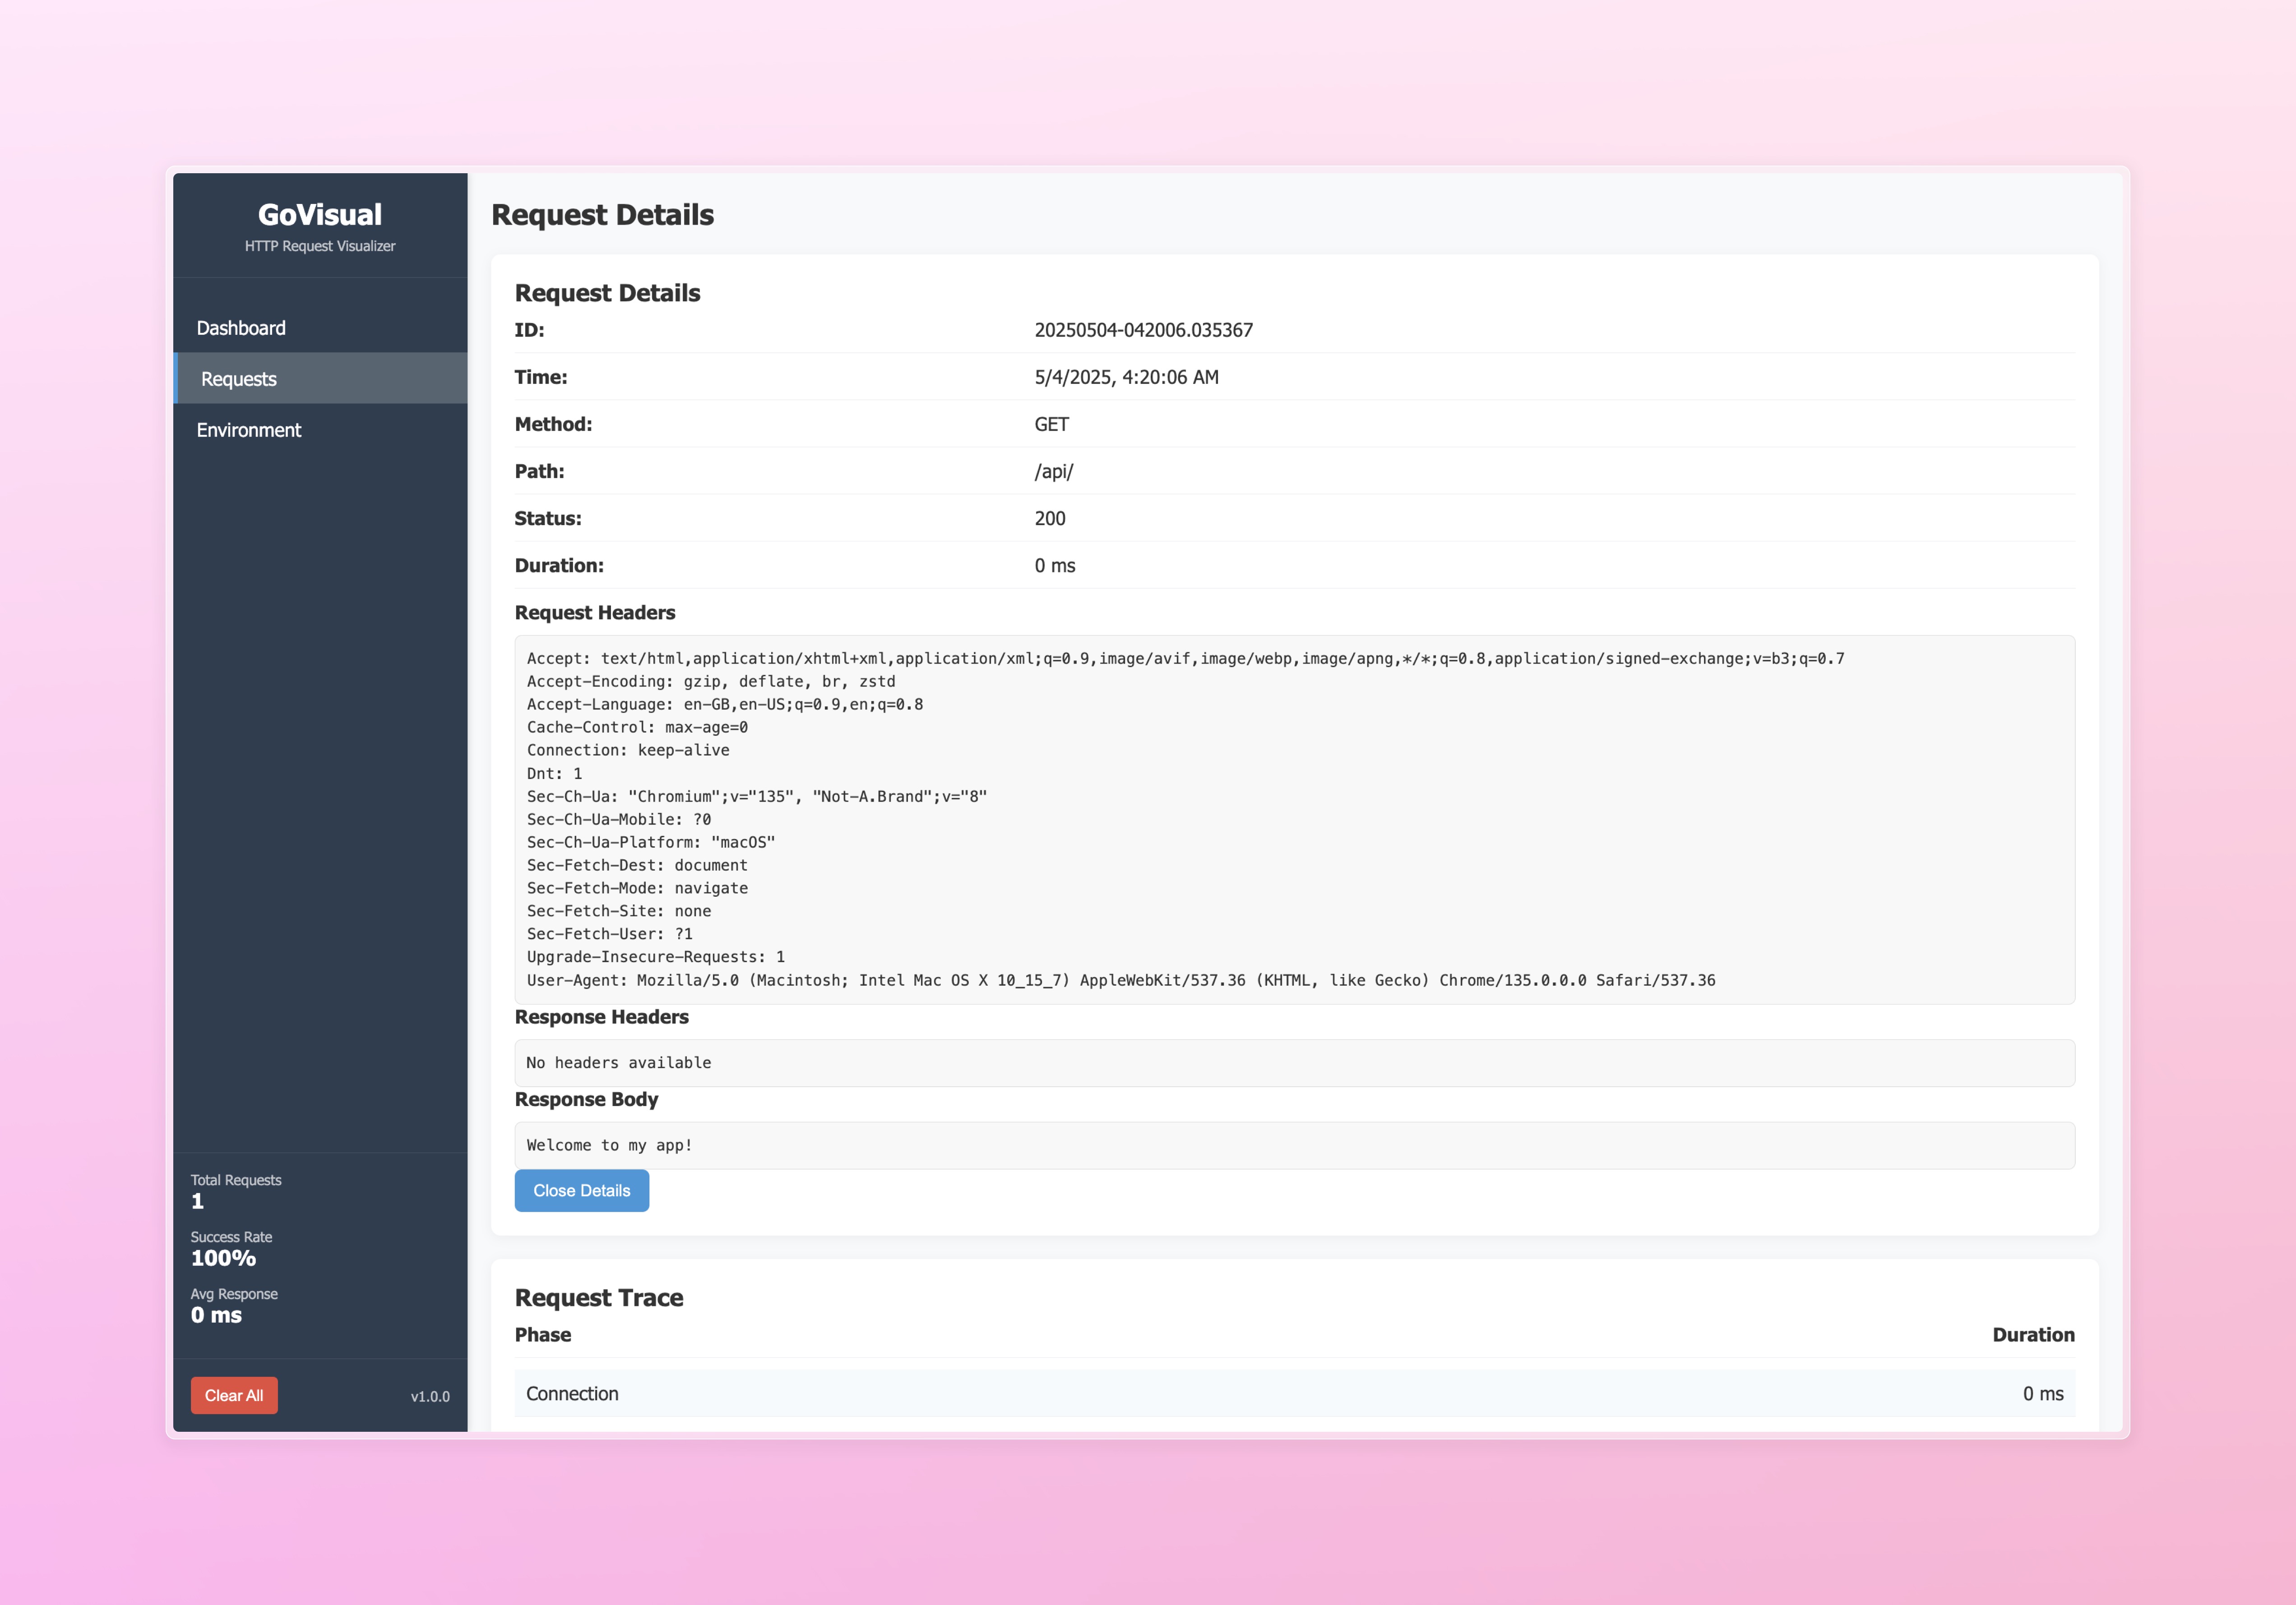Image resolution: width=2296 pixels, height=1605 pixels.
Task: Click the Request Trace heading
Action: pos(599,1297)
